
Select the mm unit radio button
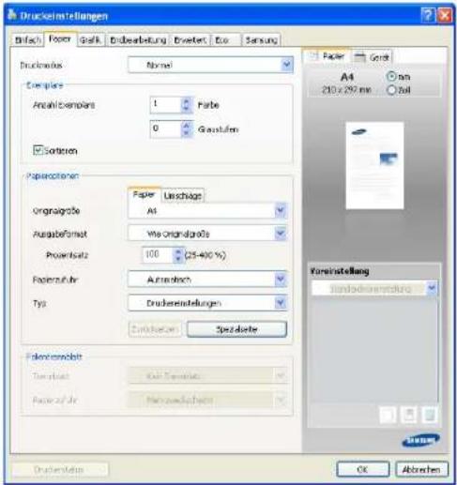[391, 76]
